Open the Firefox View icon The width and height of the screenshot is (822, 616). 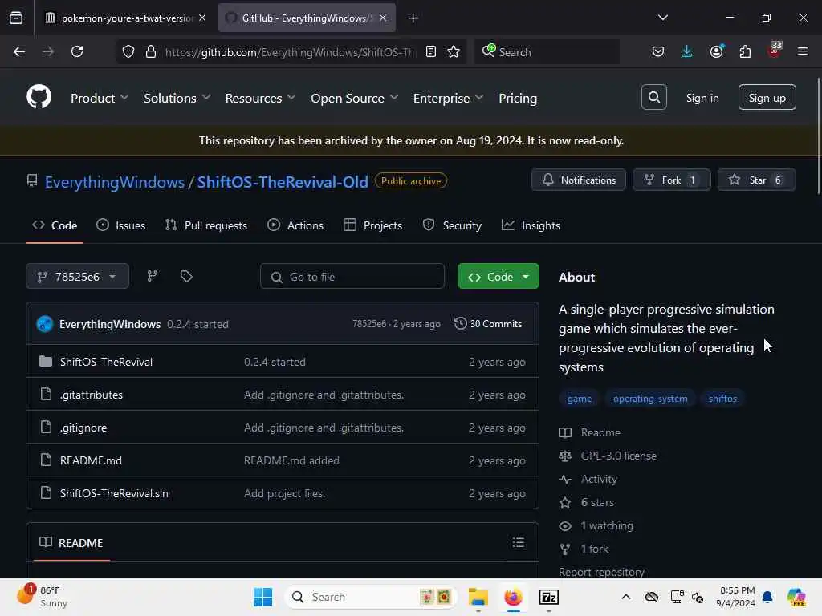(16, 18)
